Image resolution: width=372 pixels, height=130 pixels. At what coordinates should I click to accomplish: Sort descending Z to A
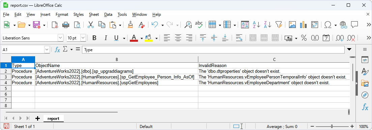point(267,25)
